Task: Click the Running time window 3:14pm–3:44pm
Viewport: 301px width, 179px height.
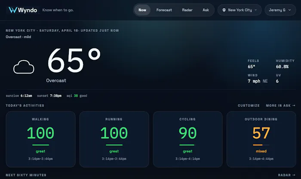Action: [114, 159]
